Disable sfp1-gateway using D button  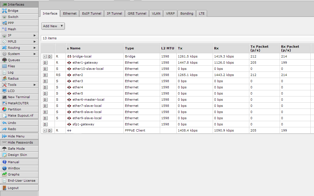tap(45, 124)
